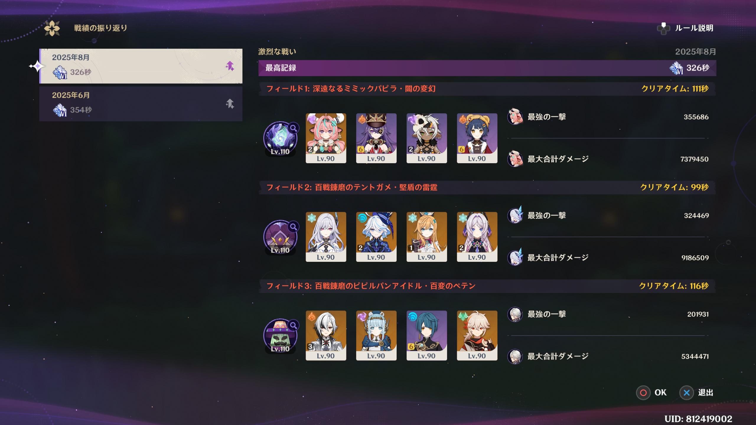This screenshot has width=756, height=425.
Task: Select the white-haired Pyro character in Field 3
Action: [326, 335]
